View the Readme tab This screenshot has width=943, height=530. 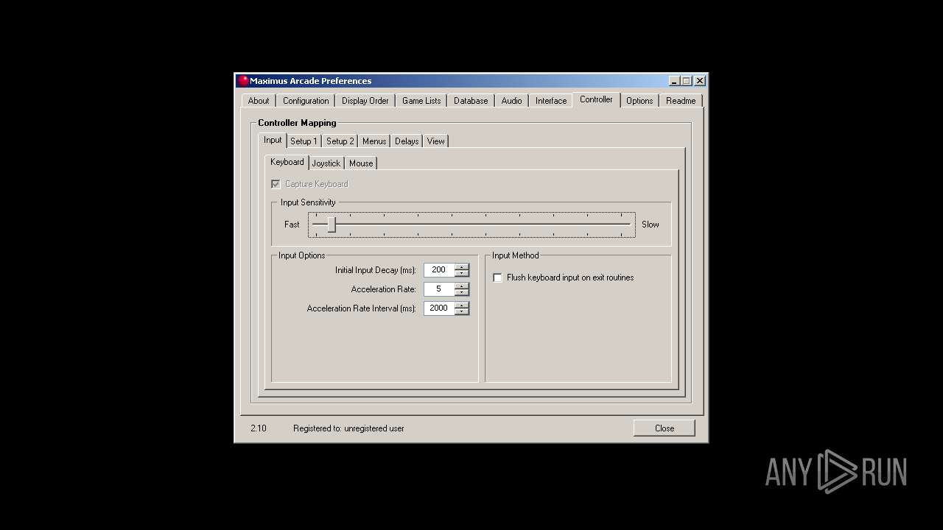coord(681,101)
